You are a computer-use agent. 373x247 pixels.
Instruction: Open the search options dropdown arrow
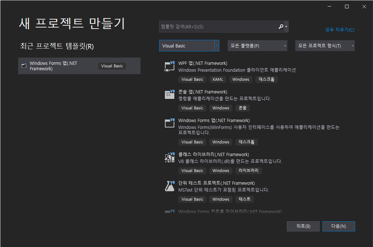pos(286,26)
